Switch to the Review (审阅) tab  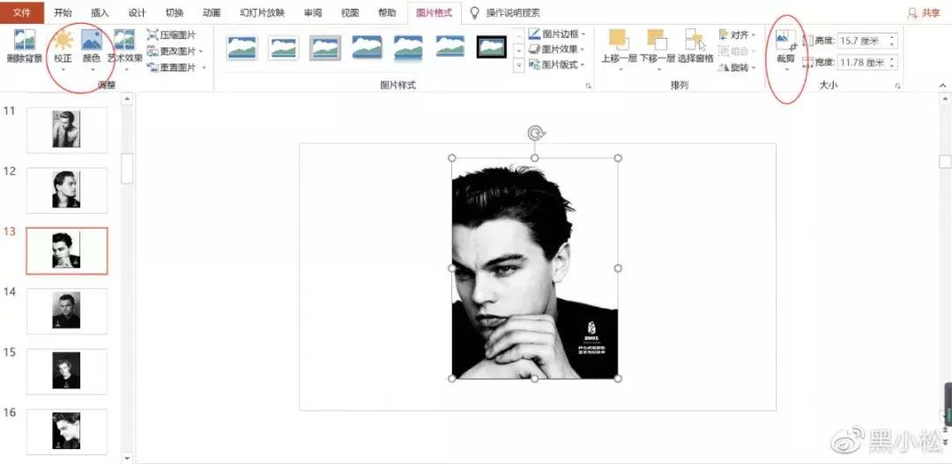tap(313, 12)
